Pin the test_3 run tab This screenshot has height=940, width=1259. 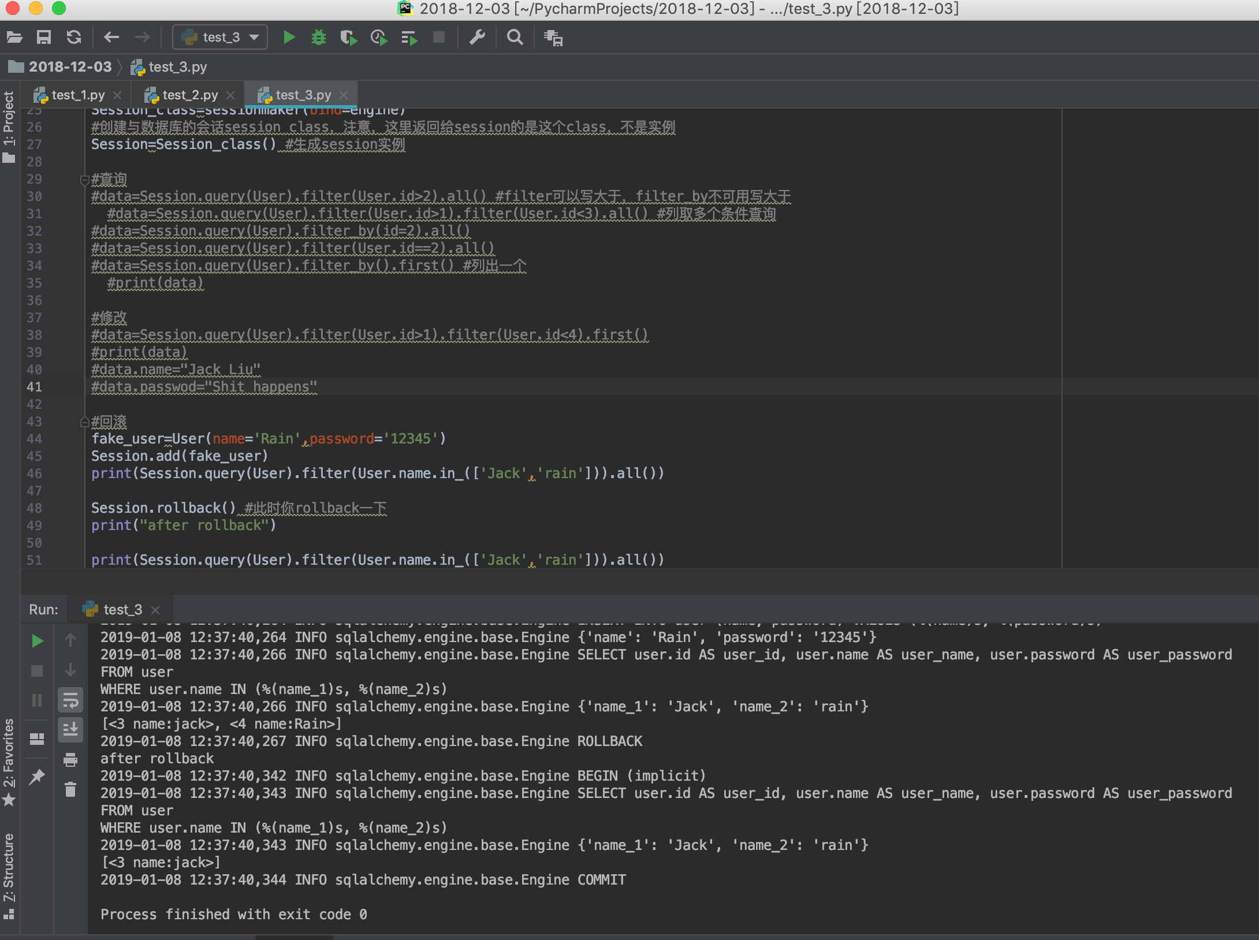coord(37,777)
